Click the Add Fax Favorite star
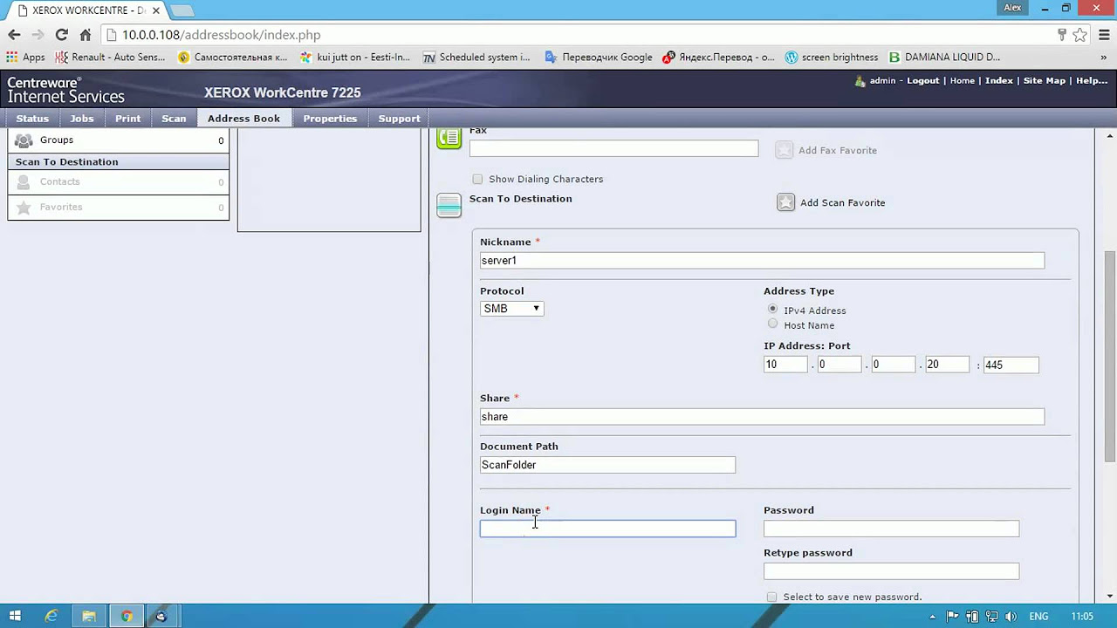The image size is (1117, 628). tap(785, 150)
